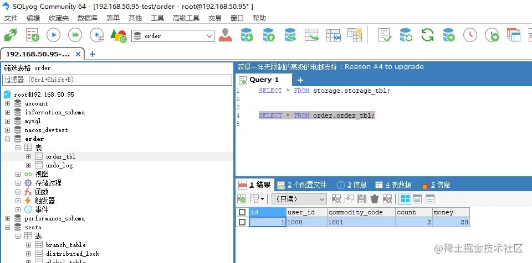Switch to form view in results toolbar
The image size is (532, 263).
(417, 199)
